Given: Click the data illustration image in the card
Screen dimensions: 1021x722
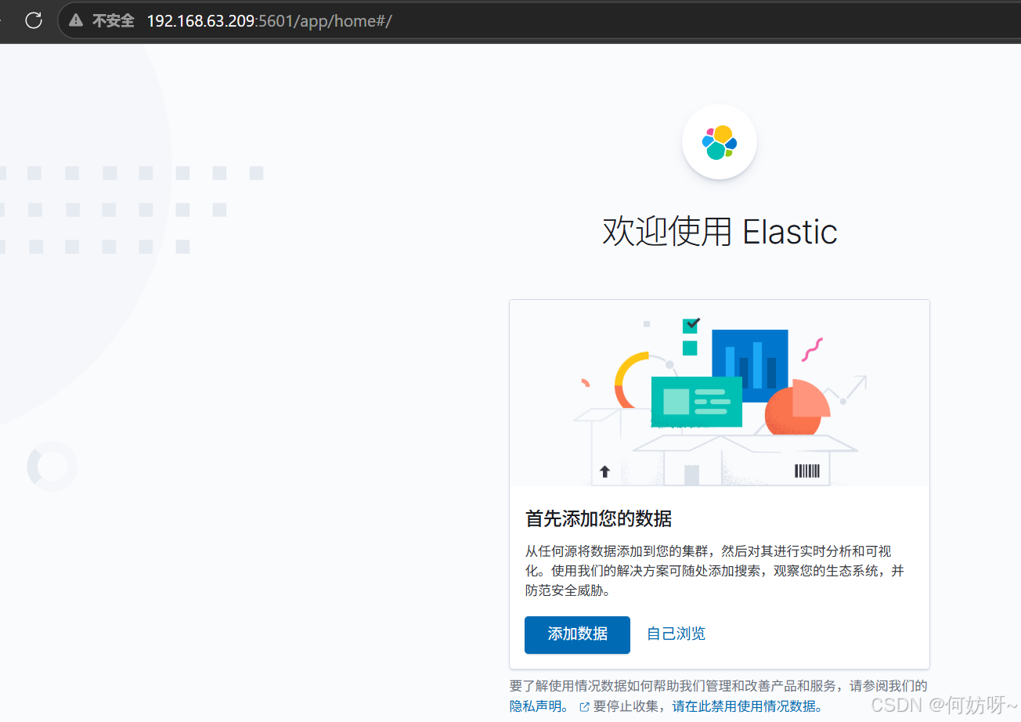Looking at the screenshot, I should pyautogui.click(x=719, y=393).
